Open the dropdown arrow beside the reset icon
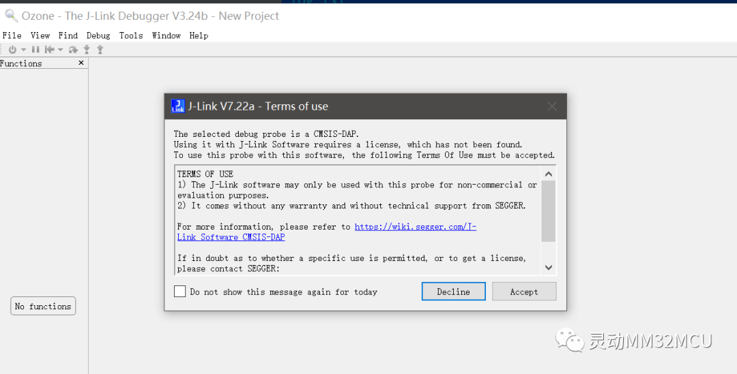This screenshot has width=737, height=374. 61,50
